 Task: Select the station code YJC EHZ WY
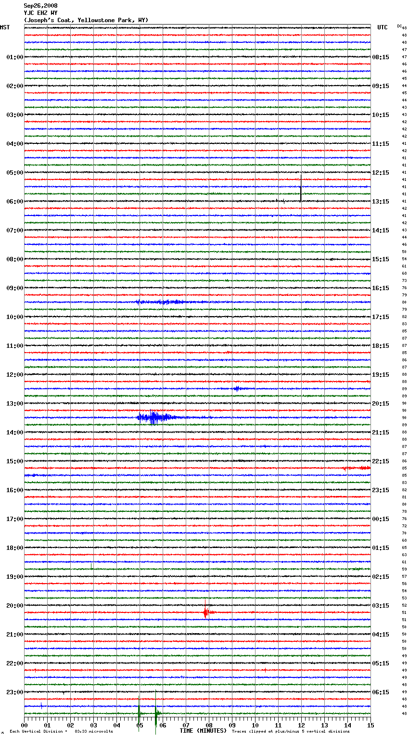(x=40, y=13)
